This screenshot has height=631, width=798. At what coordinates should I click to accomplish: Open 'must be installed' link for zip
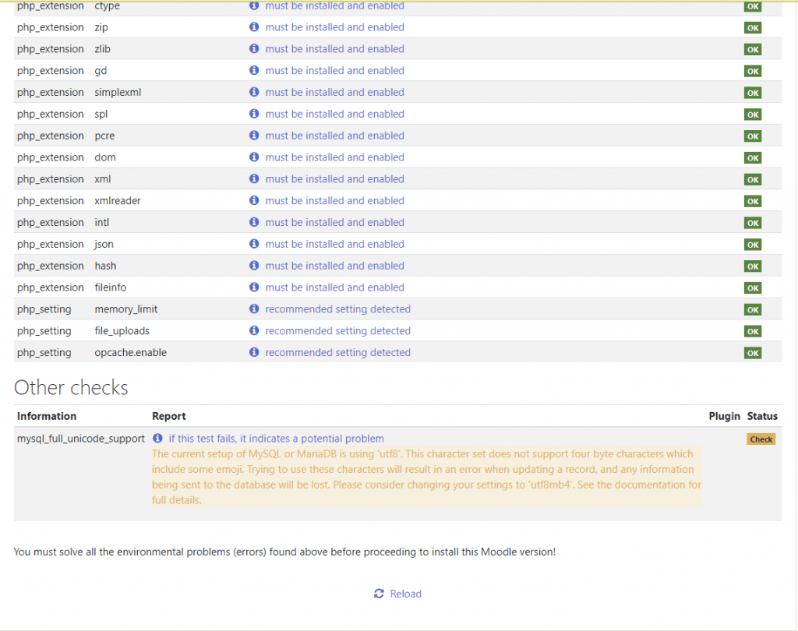click(x=335, y=27)
